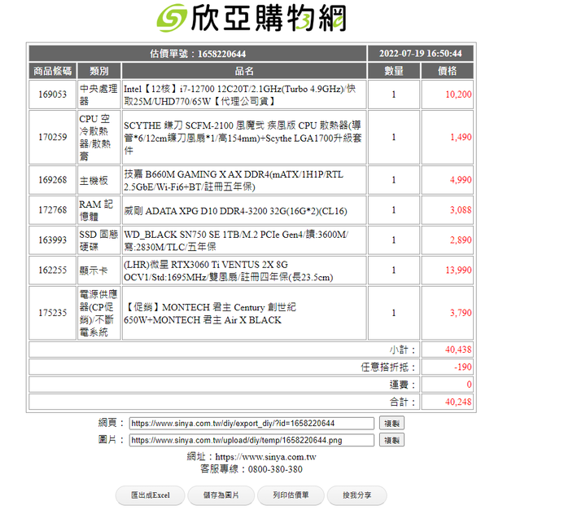Click barcode 172768 cell
Image resolution: width=586 pixels, height=532 pixels.
(x=53, y=210)
